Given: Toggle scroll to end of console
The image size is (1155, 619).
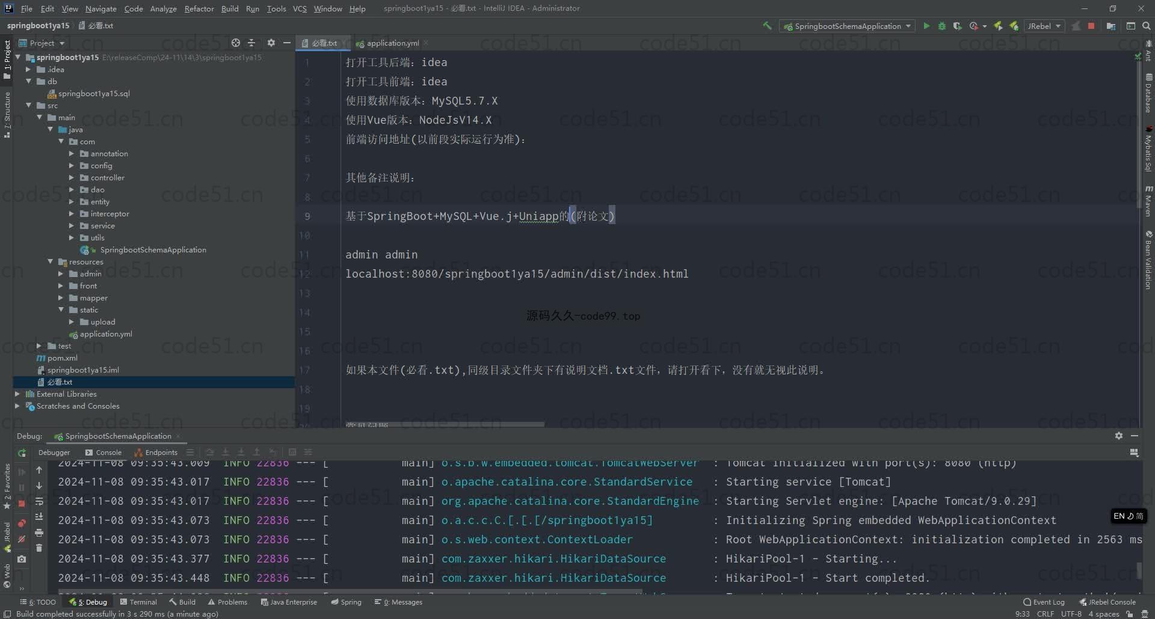Looking at the screenshot, I should [x=39, y=517].
